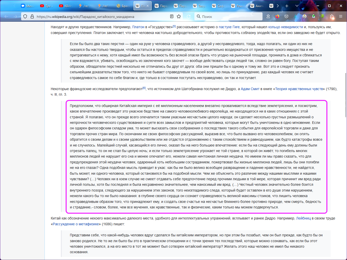The width and height of the screenshot is (347, 260).
Task: Reload the current Wikipedia page
Action: (189, 16)
